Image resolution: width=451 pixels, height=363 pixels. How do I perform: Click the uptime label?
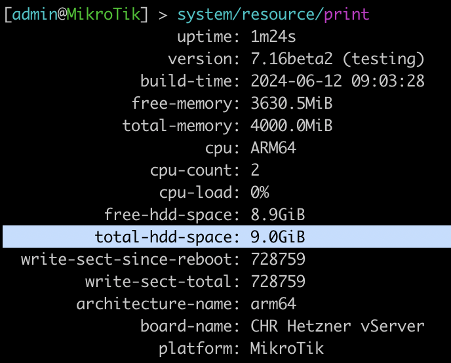(208, 37)
